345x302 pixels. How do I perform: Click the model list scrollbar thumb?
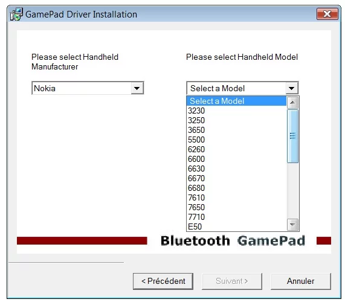coord(292,136)
